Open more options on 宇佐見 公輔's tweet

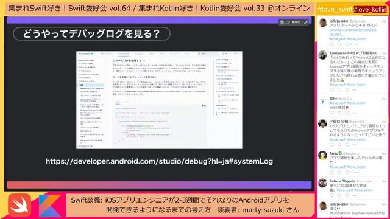point(355,145)
